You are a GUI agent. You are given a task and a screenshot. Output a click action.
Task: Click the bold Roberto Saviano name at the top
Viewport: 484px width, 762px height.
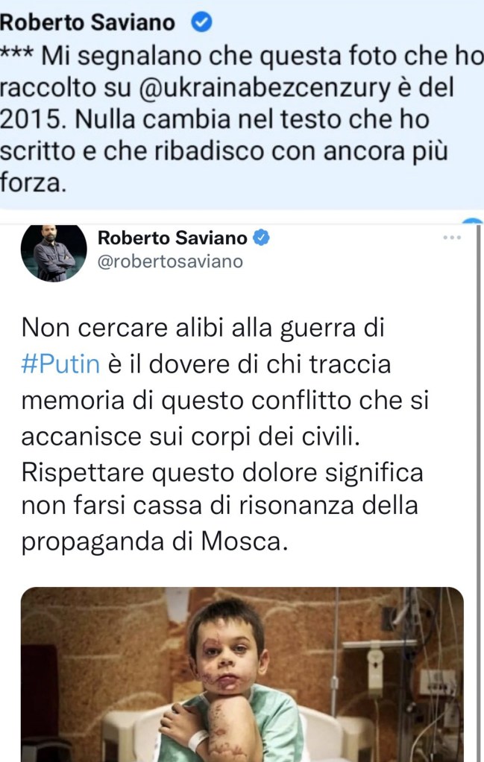pos(87,22)
